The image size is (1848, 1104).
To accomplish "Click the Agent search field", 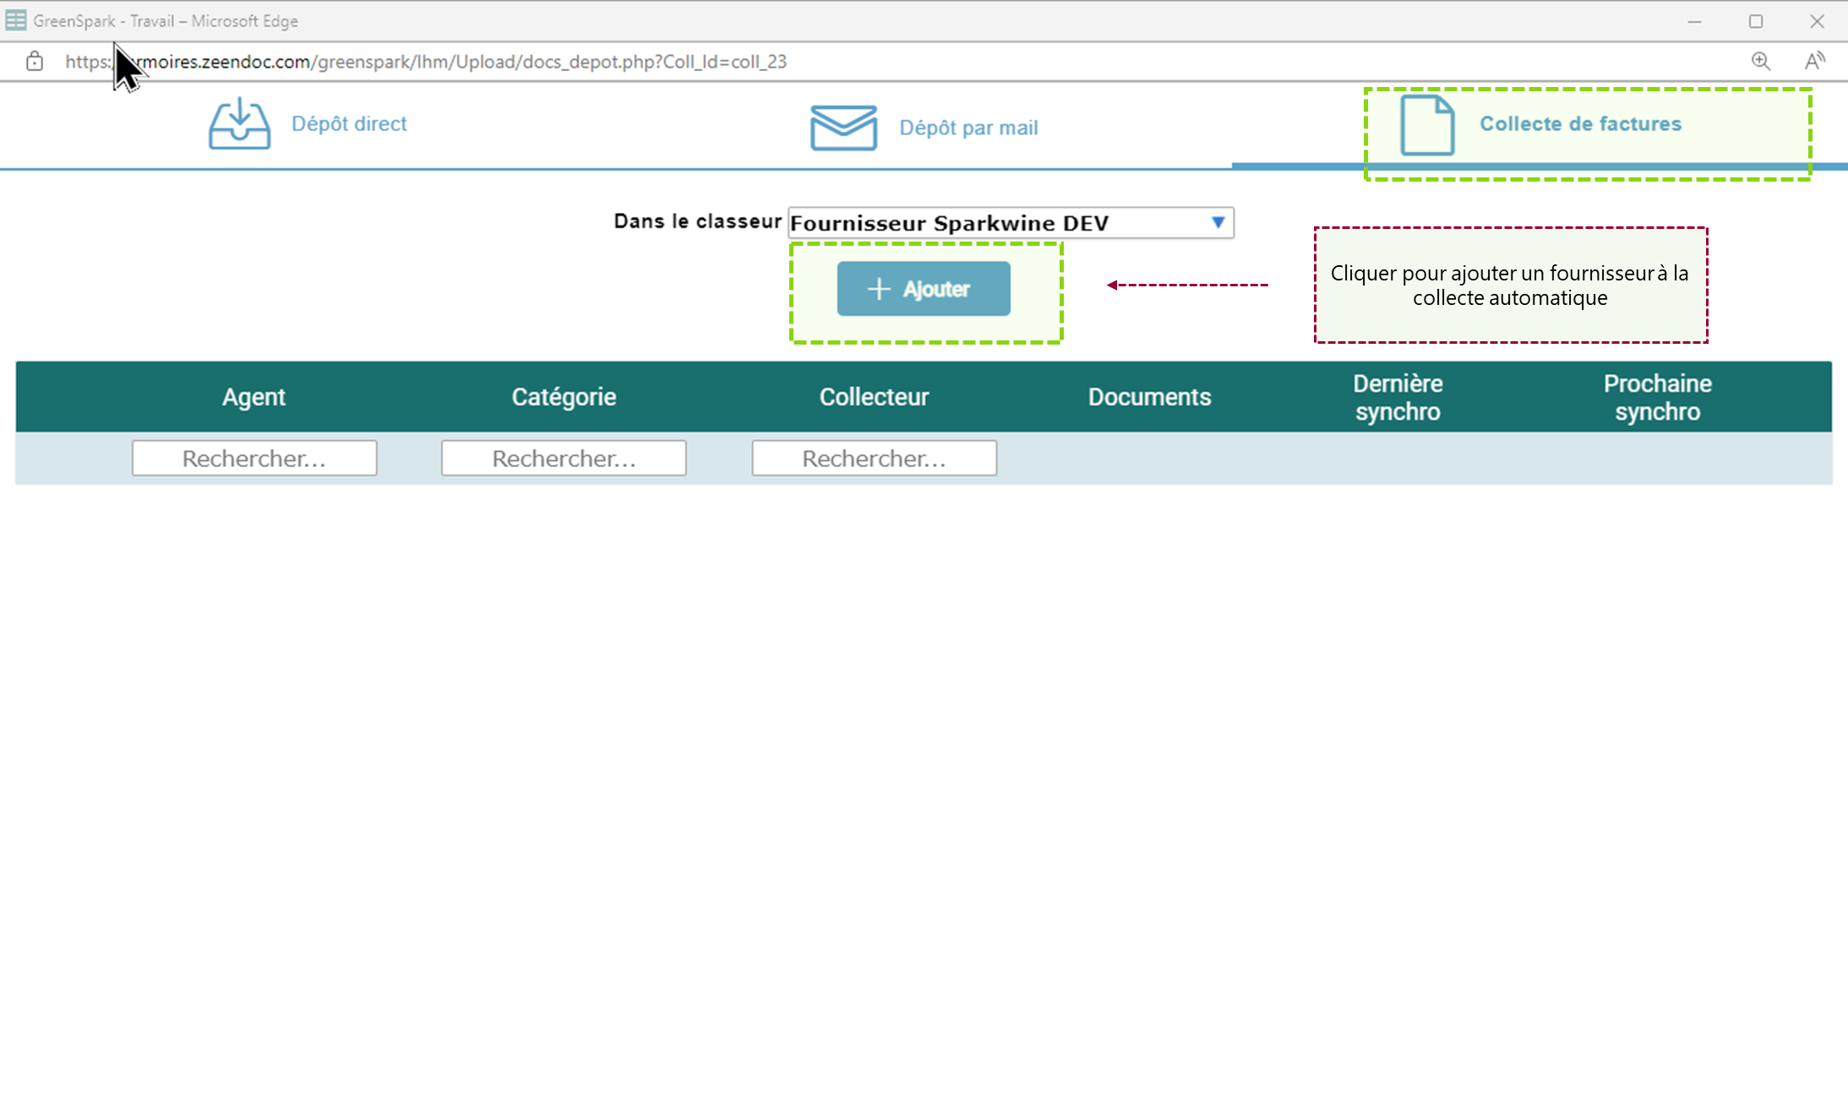I will pos(254,458).
